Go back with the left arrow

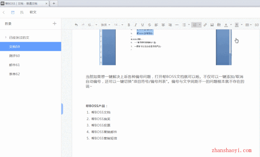click(4, 12)
